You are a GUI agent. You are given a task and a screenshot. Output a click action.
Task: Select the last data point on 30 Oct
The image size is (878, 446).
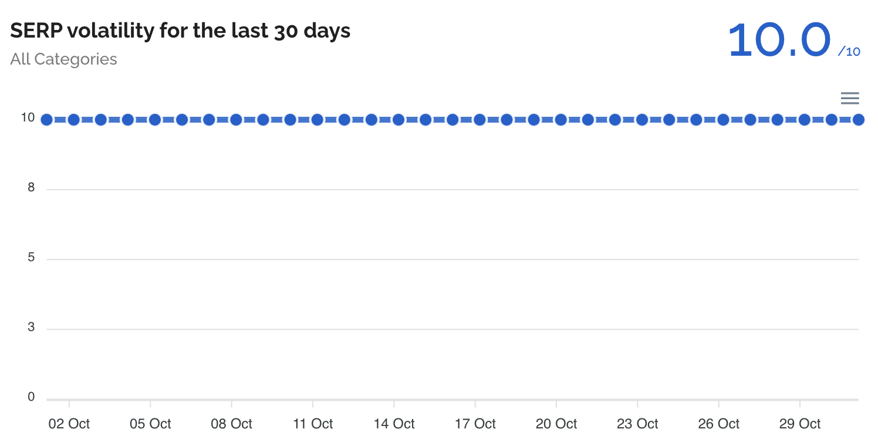tap(859, 120)
